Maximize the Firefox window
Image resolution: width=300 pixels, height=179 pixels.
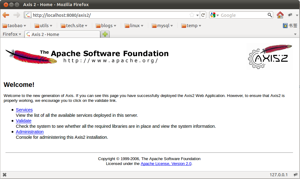[17, 5]
